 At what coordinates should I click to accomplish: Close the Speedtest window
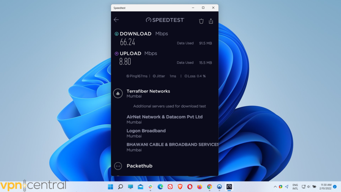[x=213, y=8]
